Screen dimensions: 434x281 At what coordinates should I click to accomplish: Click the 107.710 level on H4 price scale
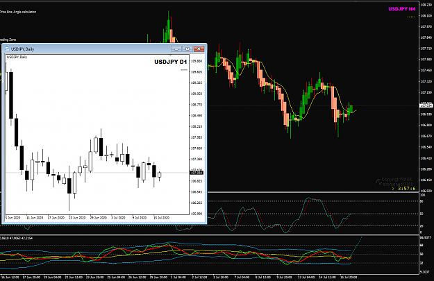426,49
